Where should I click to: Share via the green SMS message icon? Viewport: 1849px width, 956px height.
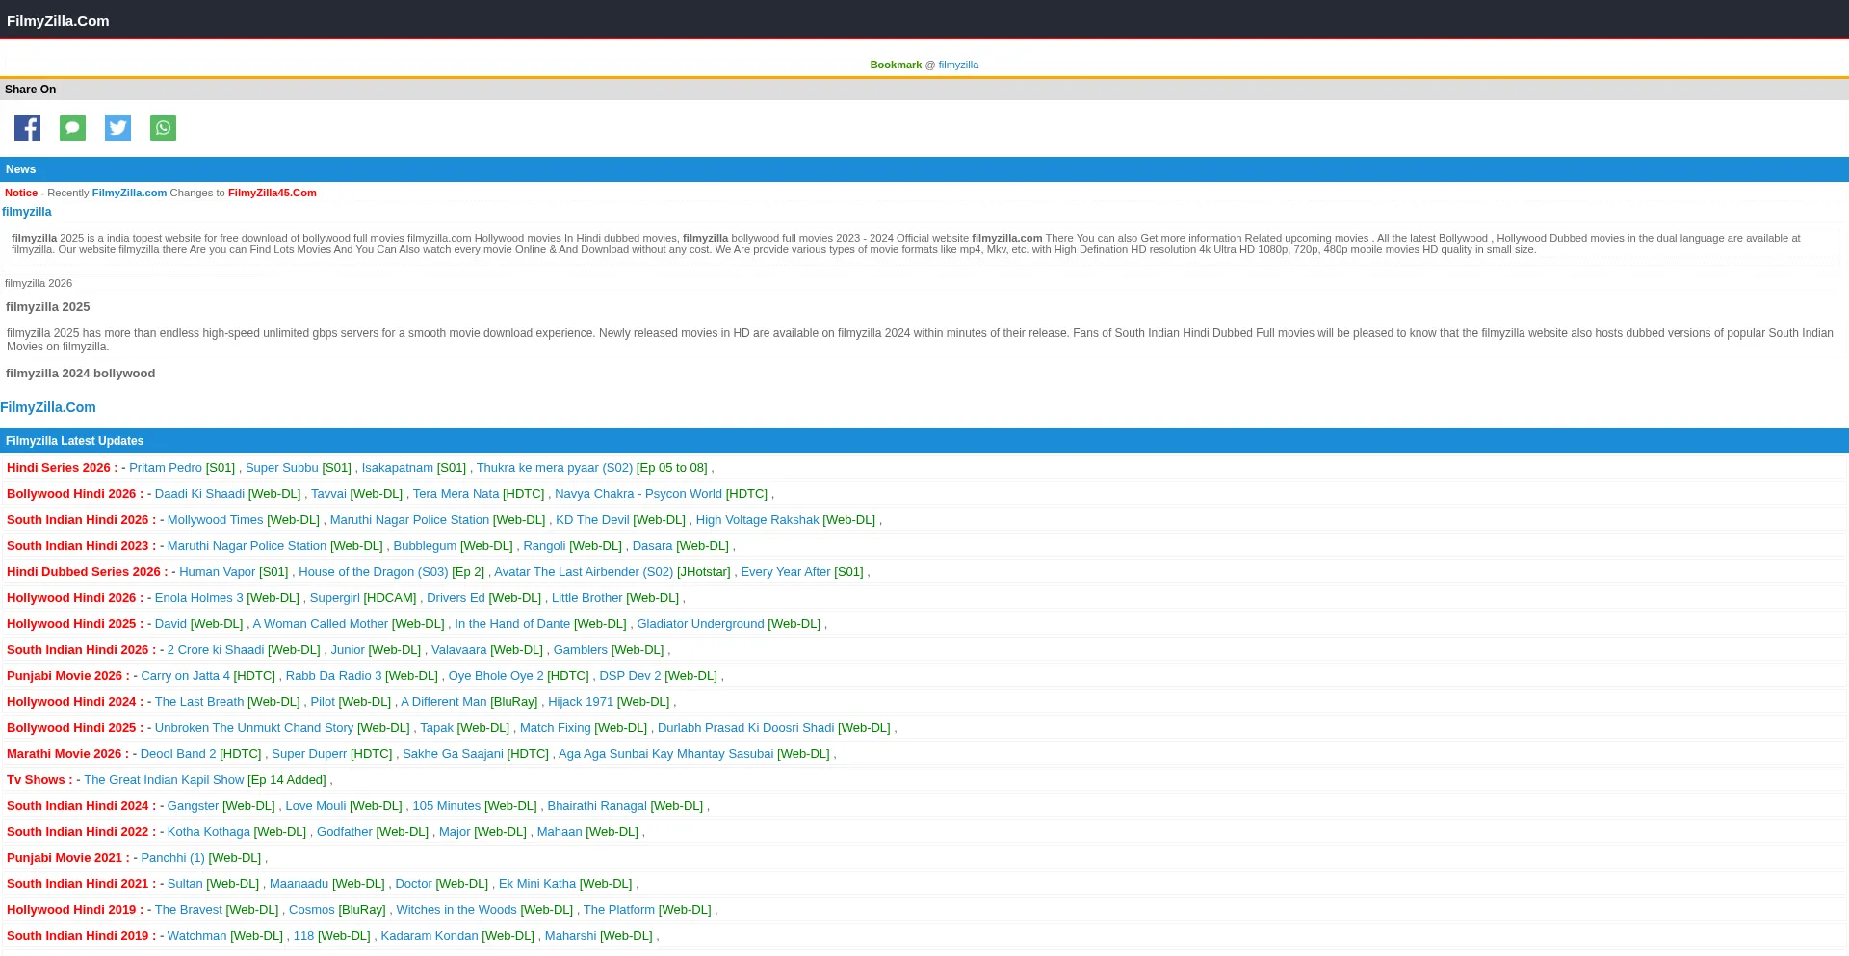coord(72,127)
